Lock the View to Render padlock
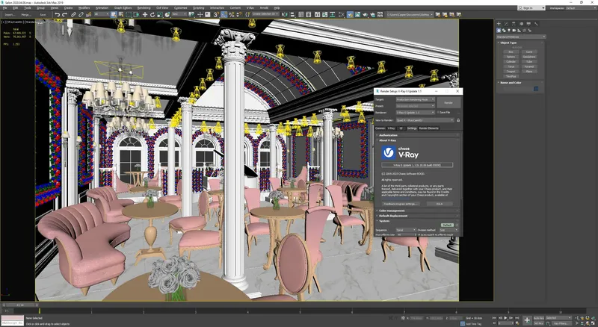598x327 pixels. 458,120
